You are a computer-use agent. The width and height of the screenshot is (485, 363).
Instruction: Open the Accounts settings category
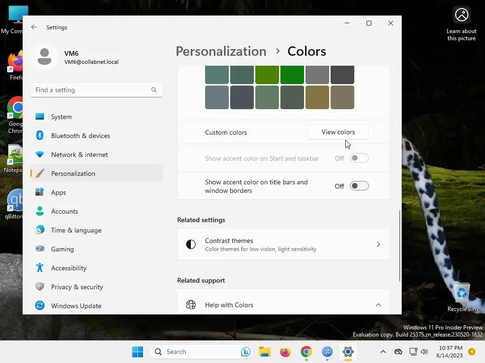[97, 211]
